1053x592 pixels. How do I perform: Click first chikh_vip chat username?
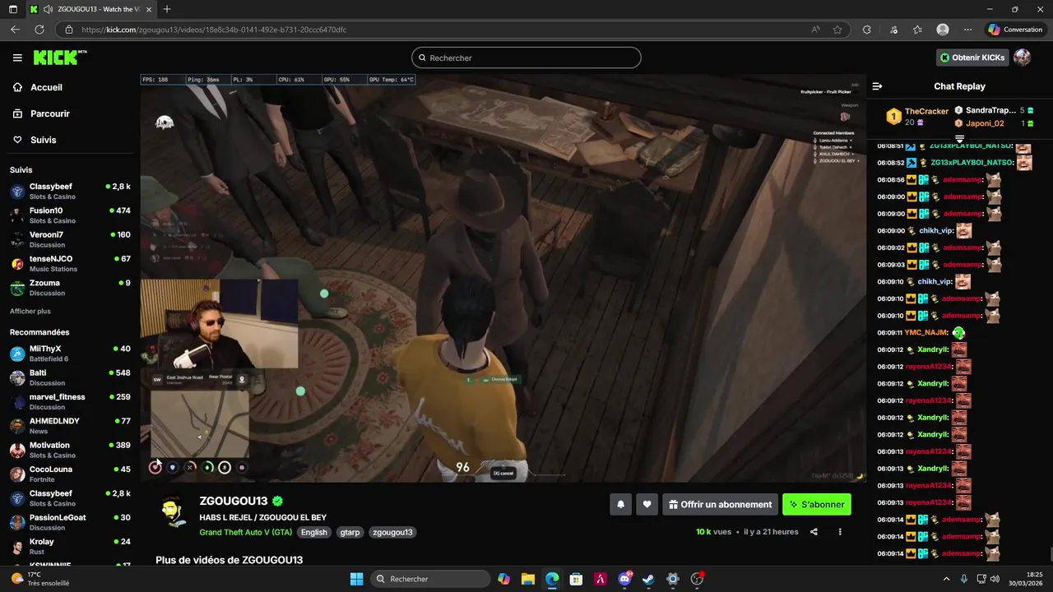point(935,231)
